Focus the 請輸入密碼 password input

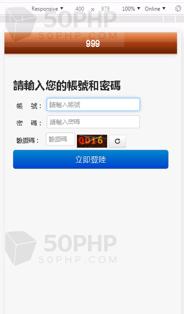pos(93,122)
